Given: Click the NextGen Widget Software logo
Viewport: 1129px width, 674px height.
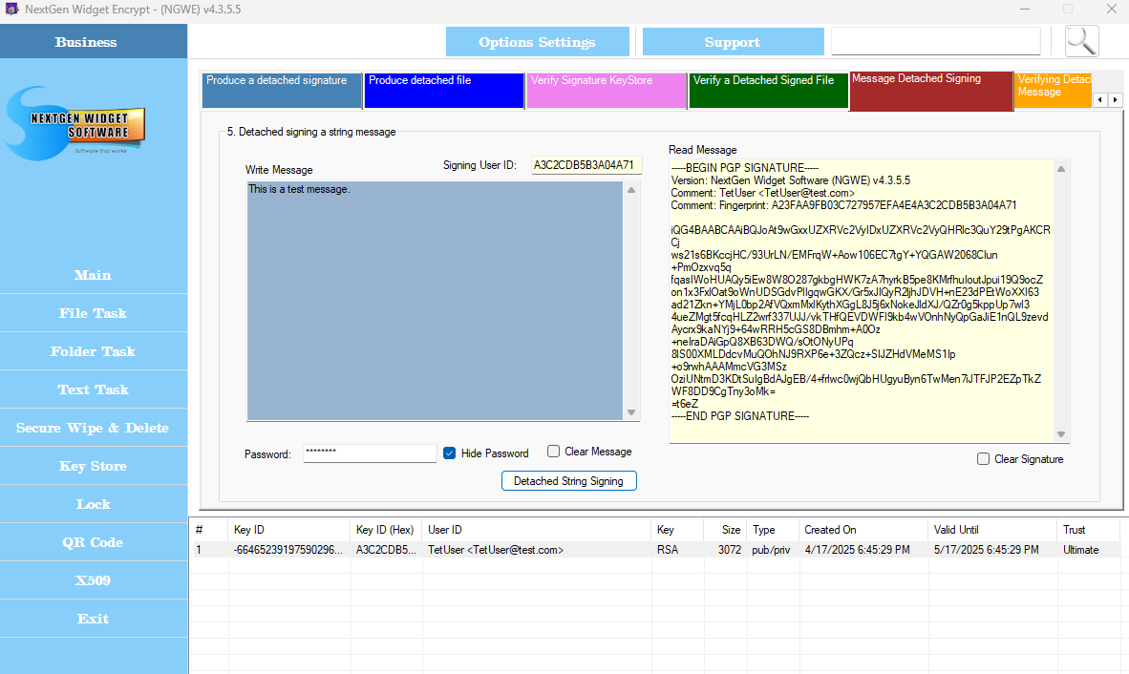Looking at the screenshot, I should click(x=75, y=124).
